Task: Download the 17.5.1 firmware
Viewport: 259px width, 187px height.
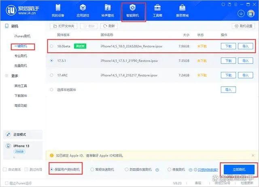Action: tap(228, 61)
